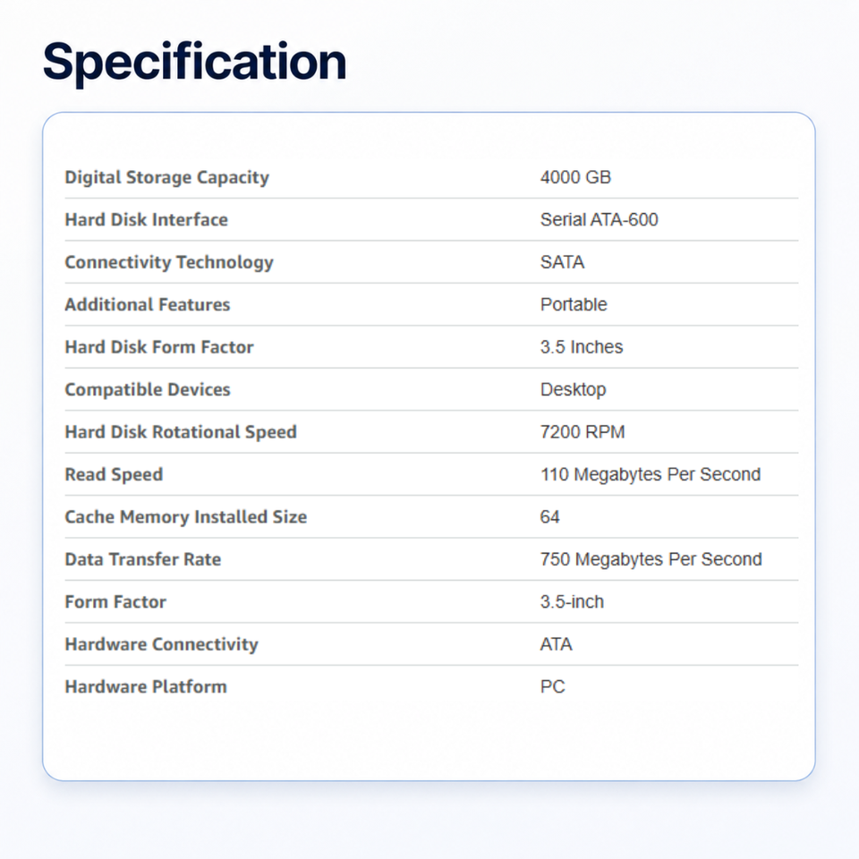The height and width of the screenshot is (859, 859).
Task: Click the Specification heading
Action: (194, 63)
